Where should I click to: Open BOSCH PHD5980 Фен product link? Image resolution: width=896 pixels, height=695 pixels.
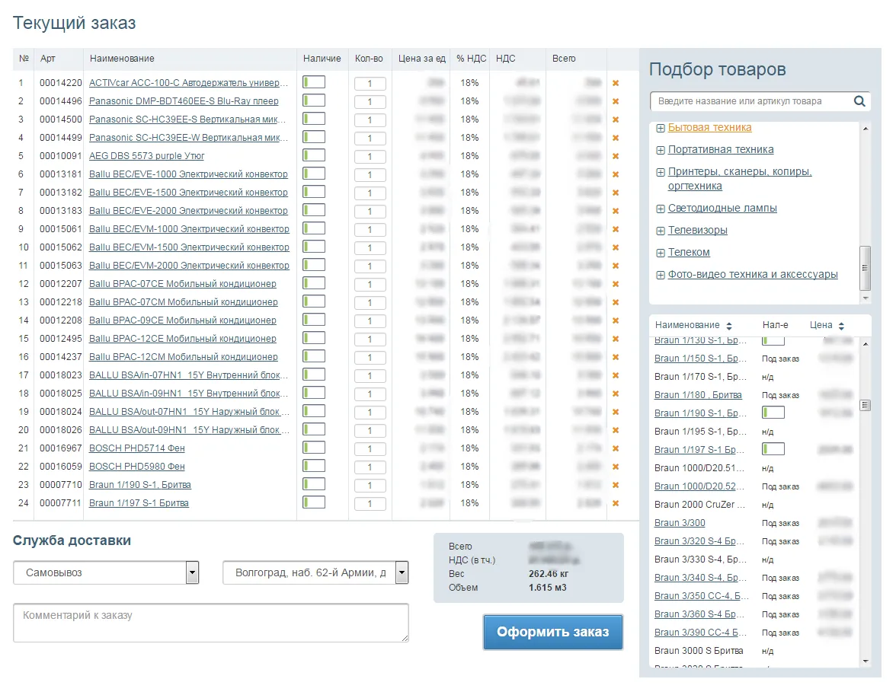[x=136, y=467]
